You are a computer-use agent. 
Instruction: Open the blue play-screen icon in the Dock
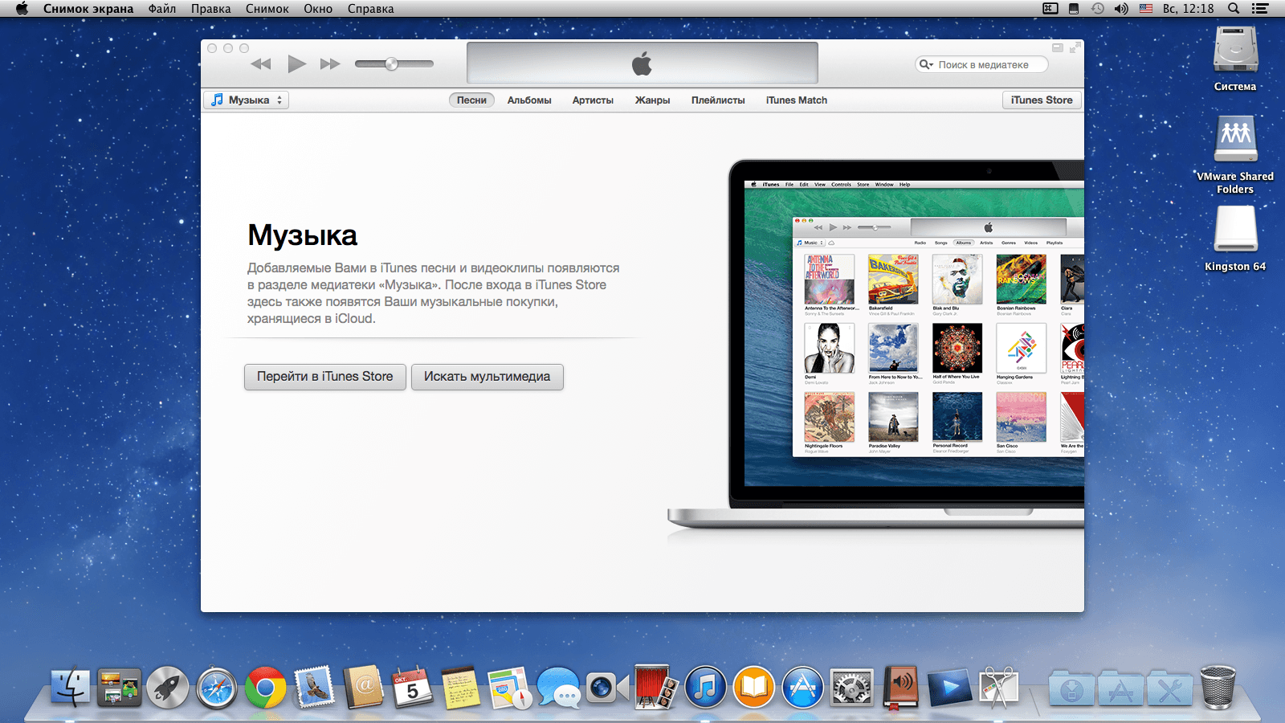[x=949, y=688]
